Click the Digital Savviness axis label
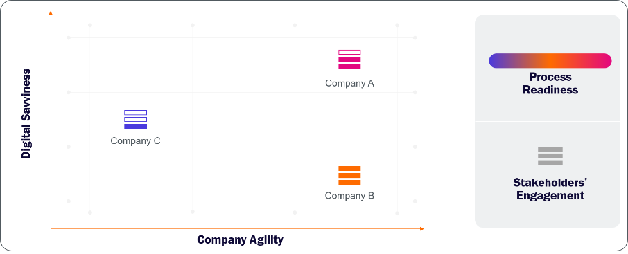Screen dimensions: 628x254 [x=26, y=114]
